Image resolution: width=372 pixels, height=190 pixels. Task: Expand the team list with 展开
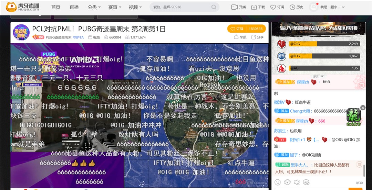coord(318,76)
